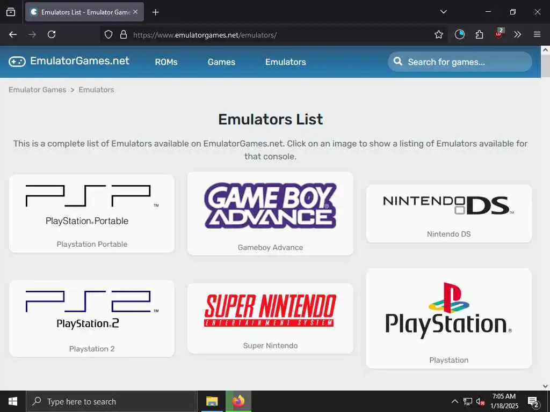Close the Emulators List browser tab
Screen dimensions: 550x412
pos(135,12)
